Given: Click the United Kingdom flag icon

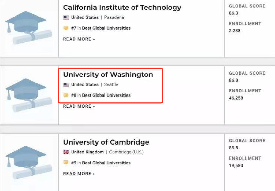Looking at the screenshot, I should click(x=66, y=152).
